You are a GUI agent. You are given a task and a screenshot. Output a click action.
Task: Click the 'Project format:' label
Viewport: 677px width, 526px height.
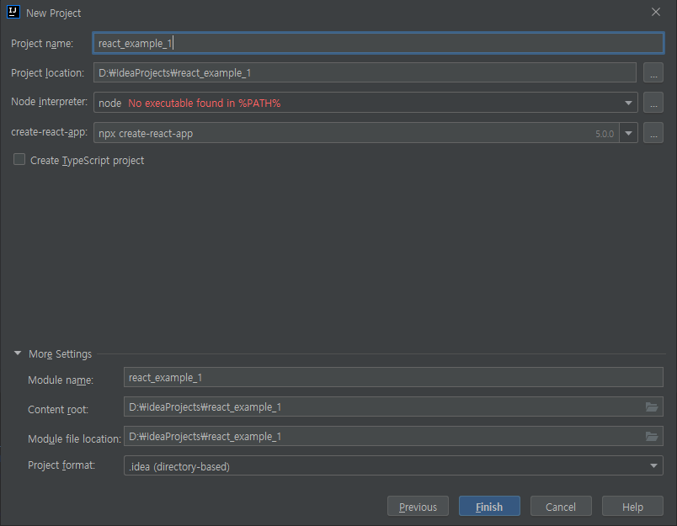pos(61,465)
